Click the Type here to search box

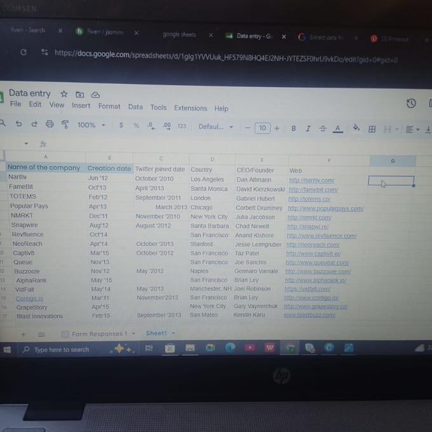pyautogui.click(x=62, y=349)
